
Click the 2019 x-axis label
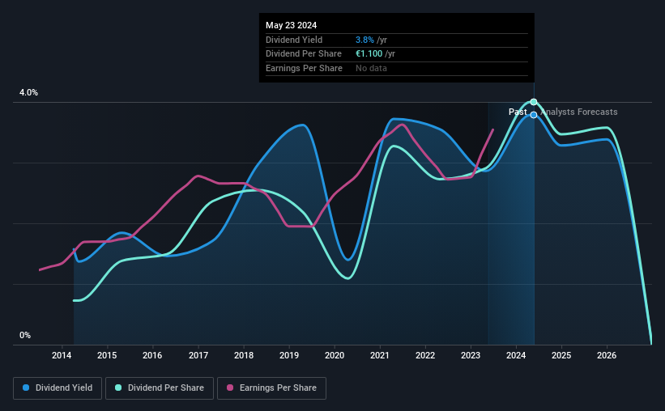(x=289, y=355)
